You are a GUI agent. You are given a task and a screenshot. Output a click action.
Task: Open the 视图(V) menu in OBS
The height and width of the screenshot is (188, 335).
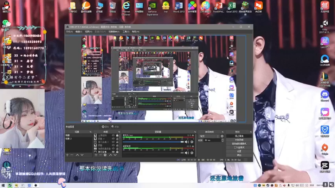(x=88, y=32)
